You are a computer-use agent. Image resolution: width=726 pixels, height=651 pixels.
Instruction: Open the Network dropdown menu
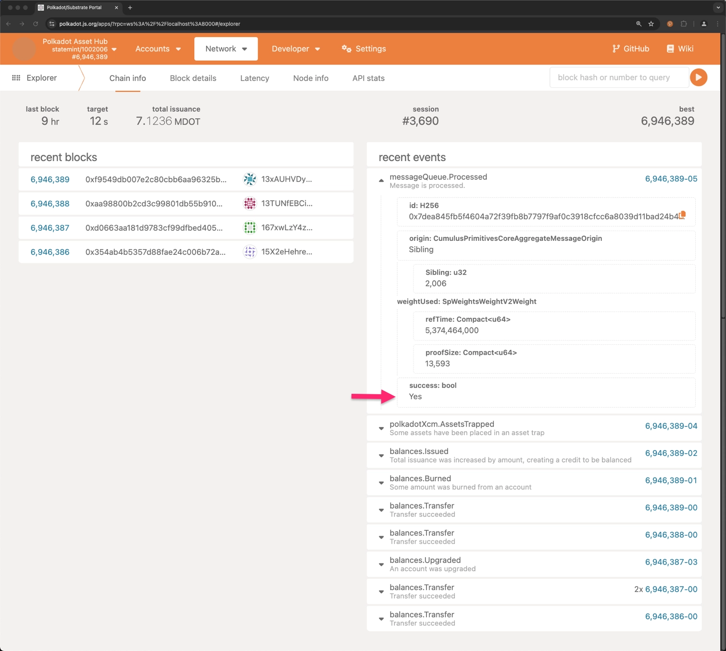(x=226, y=49)
